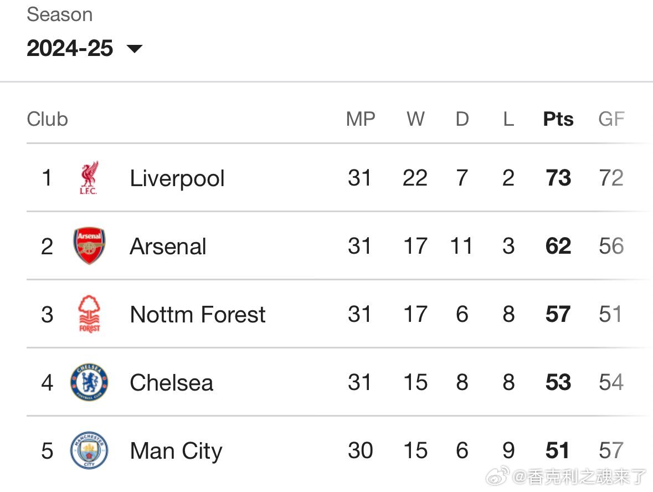Click the Liverpool club crest
The image size is (653, 492).
pyautogui.click(x=89, y=178)
